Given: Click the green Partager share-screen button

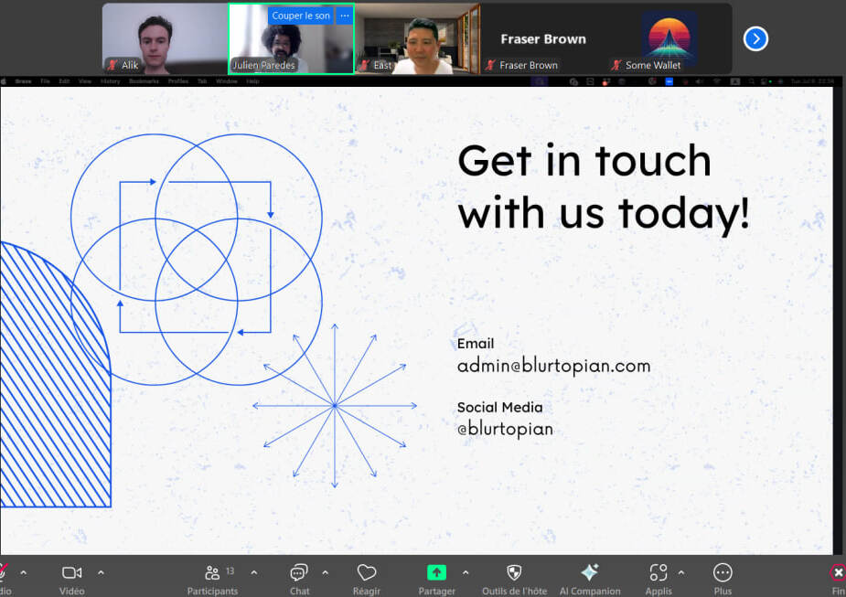Looking at the screenshot, I should (436, 572).
